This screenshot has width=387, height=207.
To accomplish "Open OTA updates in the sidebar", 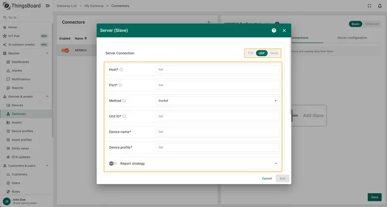I will [x=26, y=157].
